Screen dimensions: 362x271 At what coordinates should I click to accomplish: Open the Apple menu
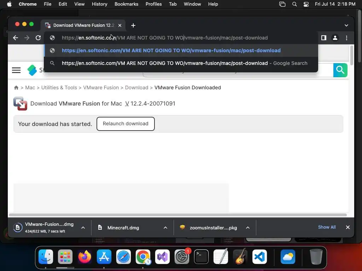9,4
